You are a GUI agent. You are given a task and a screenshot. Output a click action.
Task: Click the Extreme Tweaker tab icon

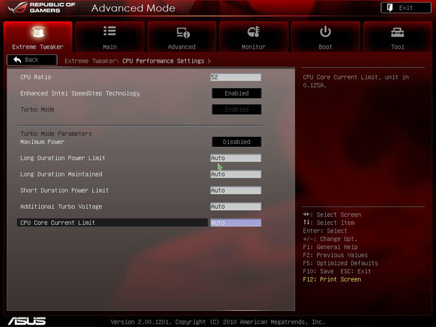click(x=38, y=32)
